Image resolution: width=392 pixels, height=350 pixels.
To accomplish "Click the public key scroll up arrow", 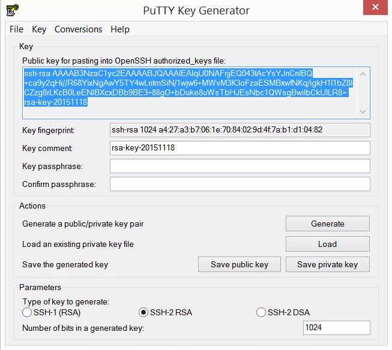I will (363, 74).
